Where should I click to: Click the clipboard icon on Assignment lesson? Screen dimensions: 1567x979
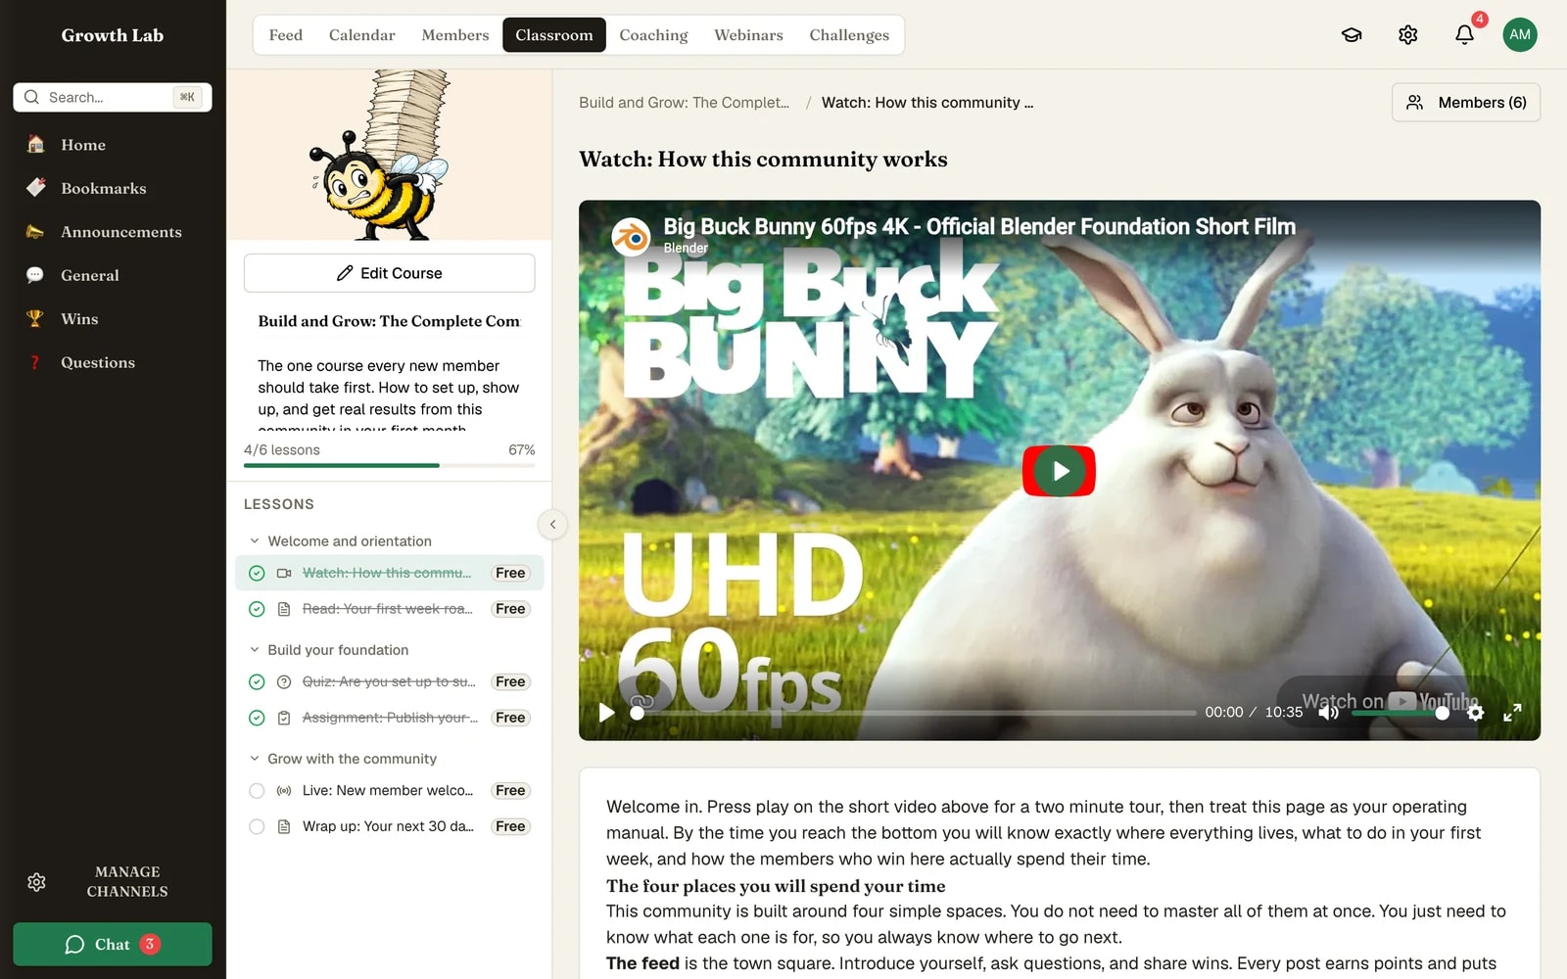point(284,719)
